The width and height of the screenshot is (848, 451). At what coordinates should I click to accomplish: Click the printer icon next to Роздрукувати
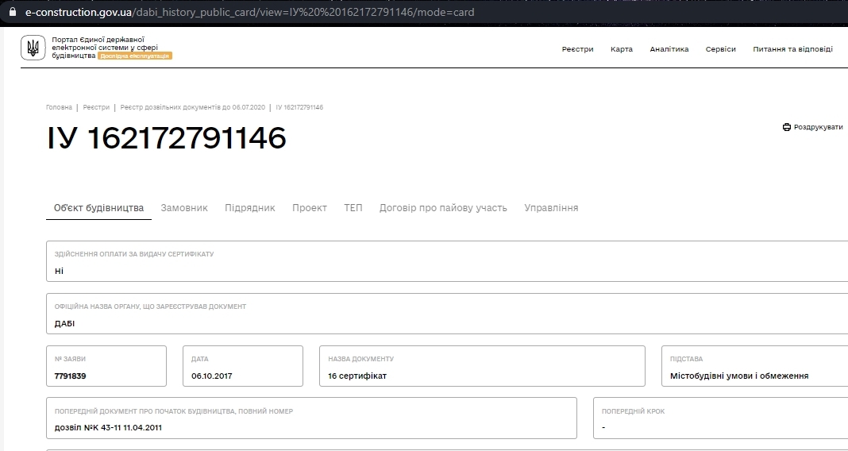[786, 127]
